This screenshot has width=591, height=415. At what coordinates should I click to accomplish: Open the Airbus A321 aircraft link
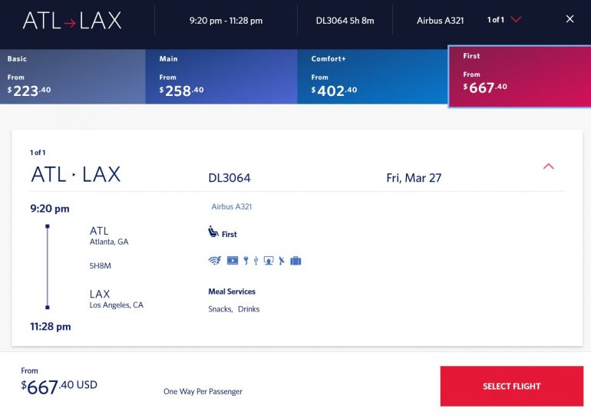[x=232, y=206]
